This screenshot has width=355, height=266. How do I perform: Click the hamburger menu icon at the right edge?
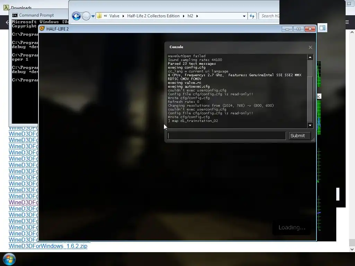(x=347, y=22)
